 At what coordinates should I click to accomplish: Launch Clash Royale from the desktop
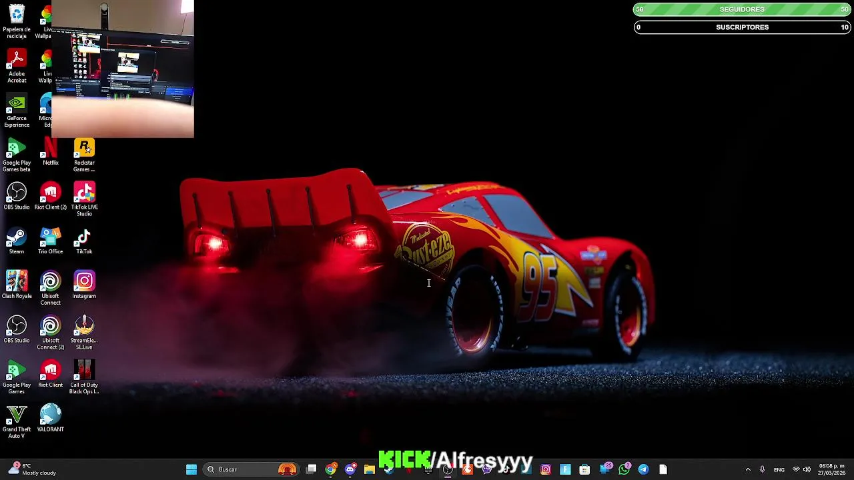point(17,285)
